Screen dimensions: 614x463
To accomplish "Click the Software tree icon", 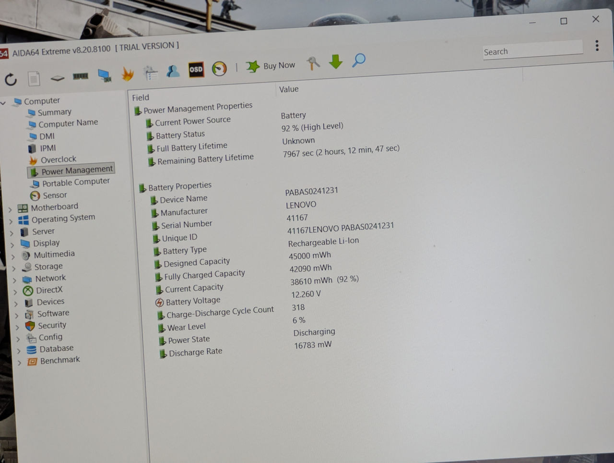I will (x=29, y=315).
